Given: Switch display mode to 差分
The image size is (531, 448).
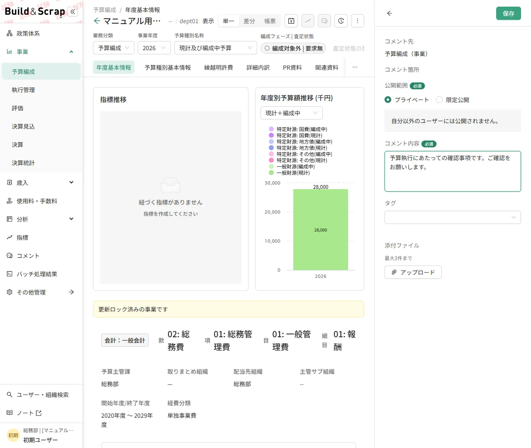Looking at the screenshot, I should [x=249, y=21].
